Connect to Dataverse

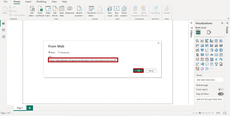coord(70,10)
